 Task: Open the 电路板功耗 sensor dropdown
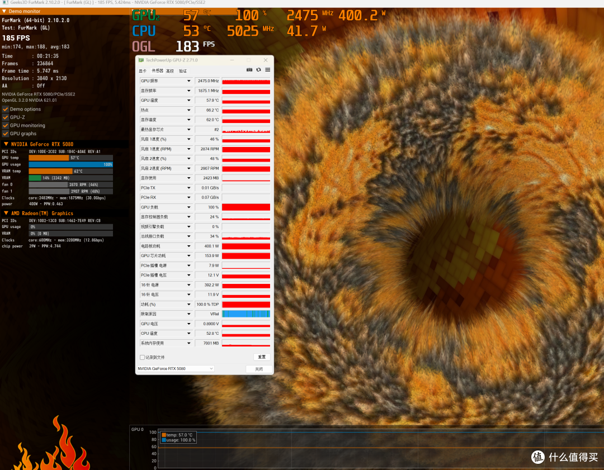pyautogui.click(x=189, y=246)
